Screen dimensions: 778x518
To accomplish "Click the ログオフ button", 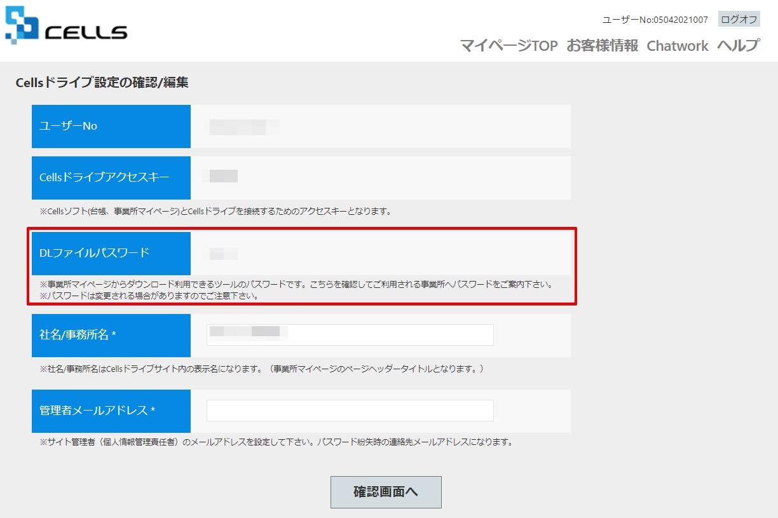I will pyautogui.click(x=739, y=19).
